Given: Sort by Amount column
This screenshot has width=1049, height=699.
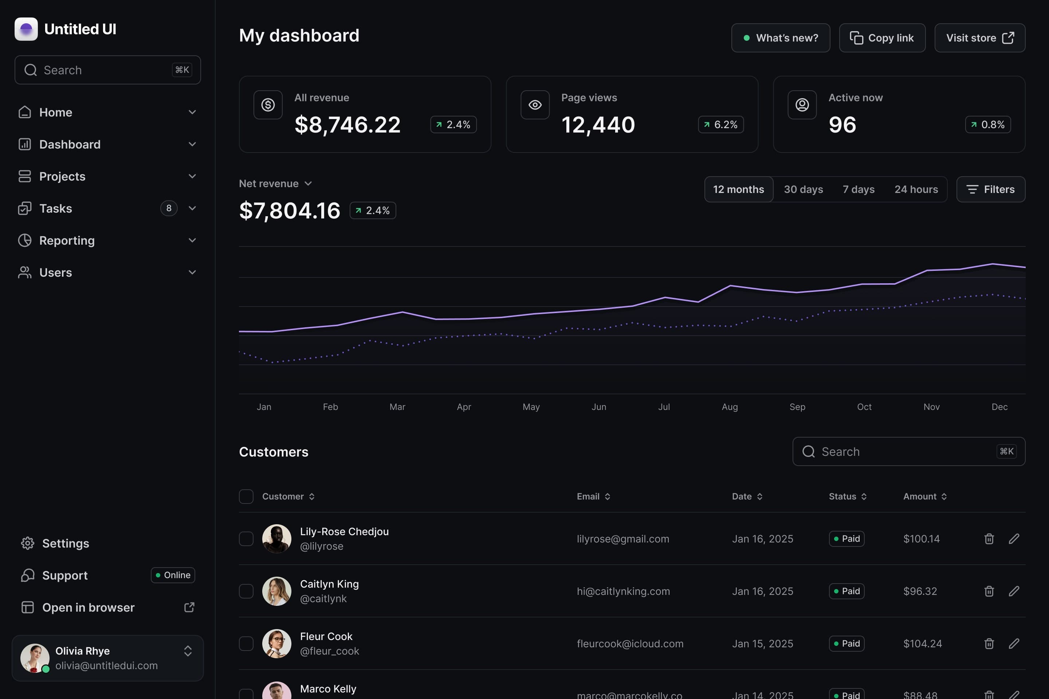Looking at the screenshot, I should coord(925,496).
